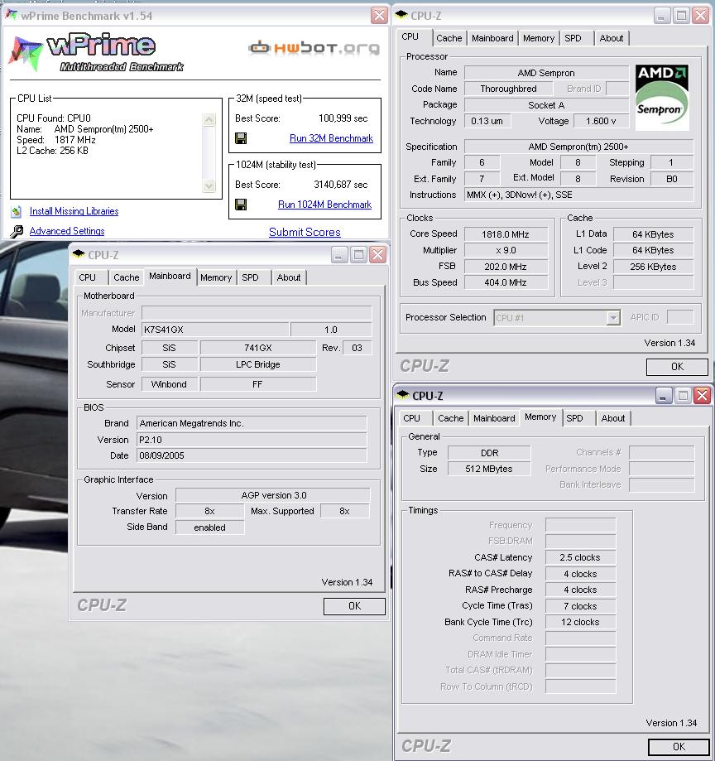Click OK in the CPU tab CPU-Z window
Image resolution: width=715 pixels, height=761 pixels.
pos(677,367)
